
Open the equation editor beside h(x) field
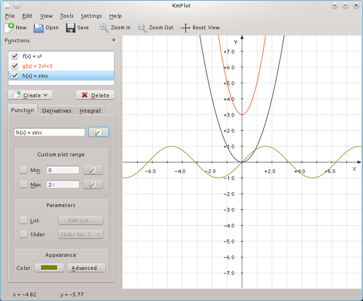click(98, 132)
